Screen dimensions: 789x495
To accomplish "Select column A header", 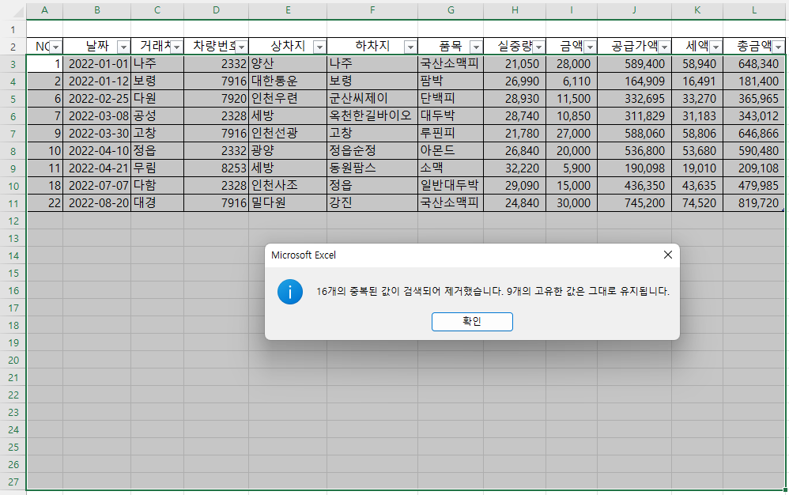I will pos(44,10).
